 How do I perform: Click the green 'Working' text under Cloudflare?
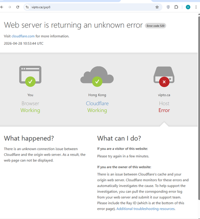[97, 110]
